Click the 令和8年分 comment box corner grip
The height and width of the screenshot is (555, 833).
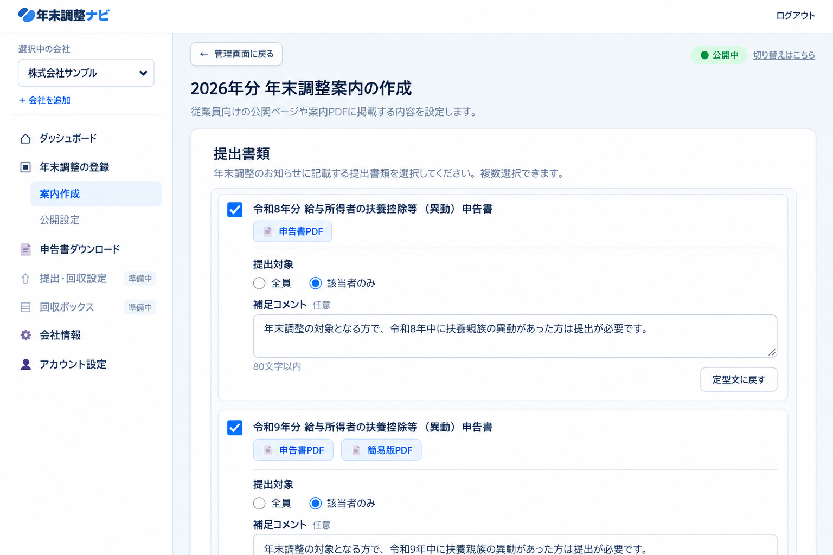(772, 352)
